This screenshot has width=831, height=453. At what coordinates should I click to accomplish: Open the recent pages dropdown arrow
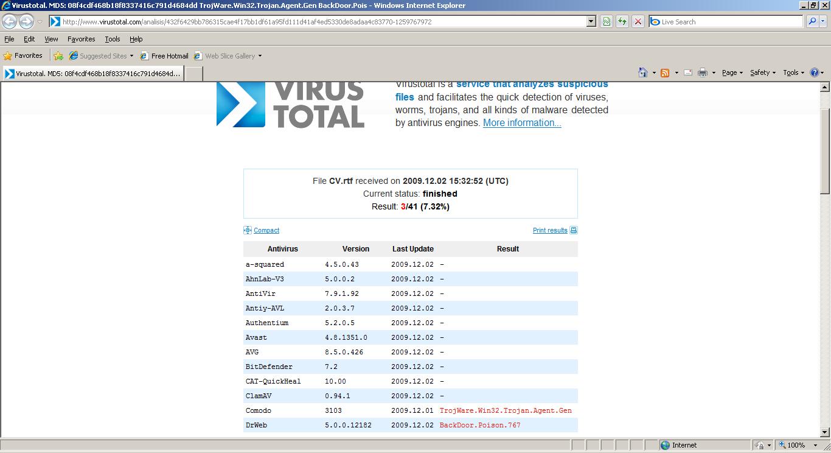pos(40,22)
